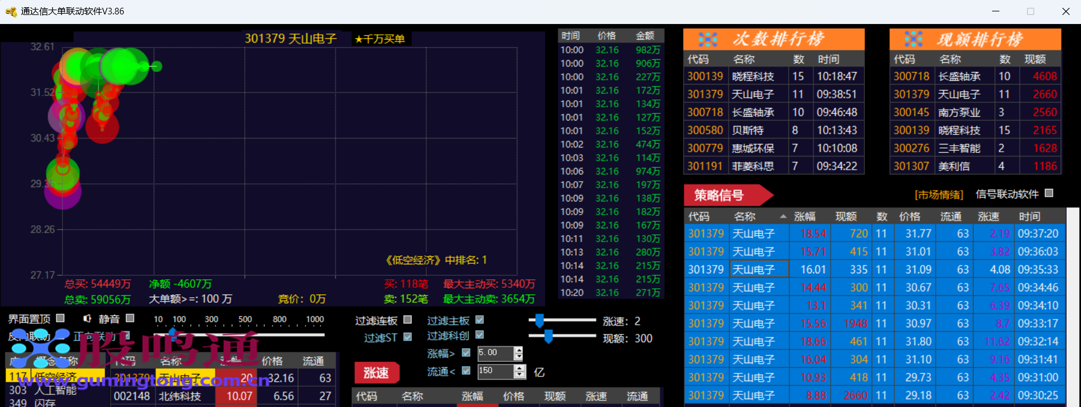
Task: Click the 现额 slider handle
Action: 548,337
